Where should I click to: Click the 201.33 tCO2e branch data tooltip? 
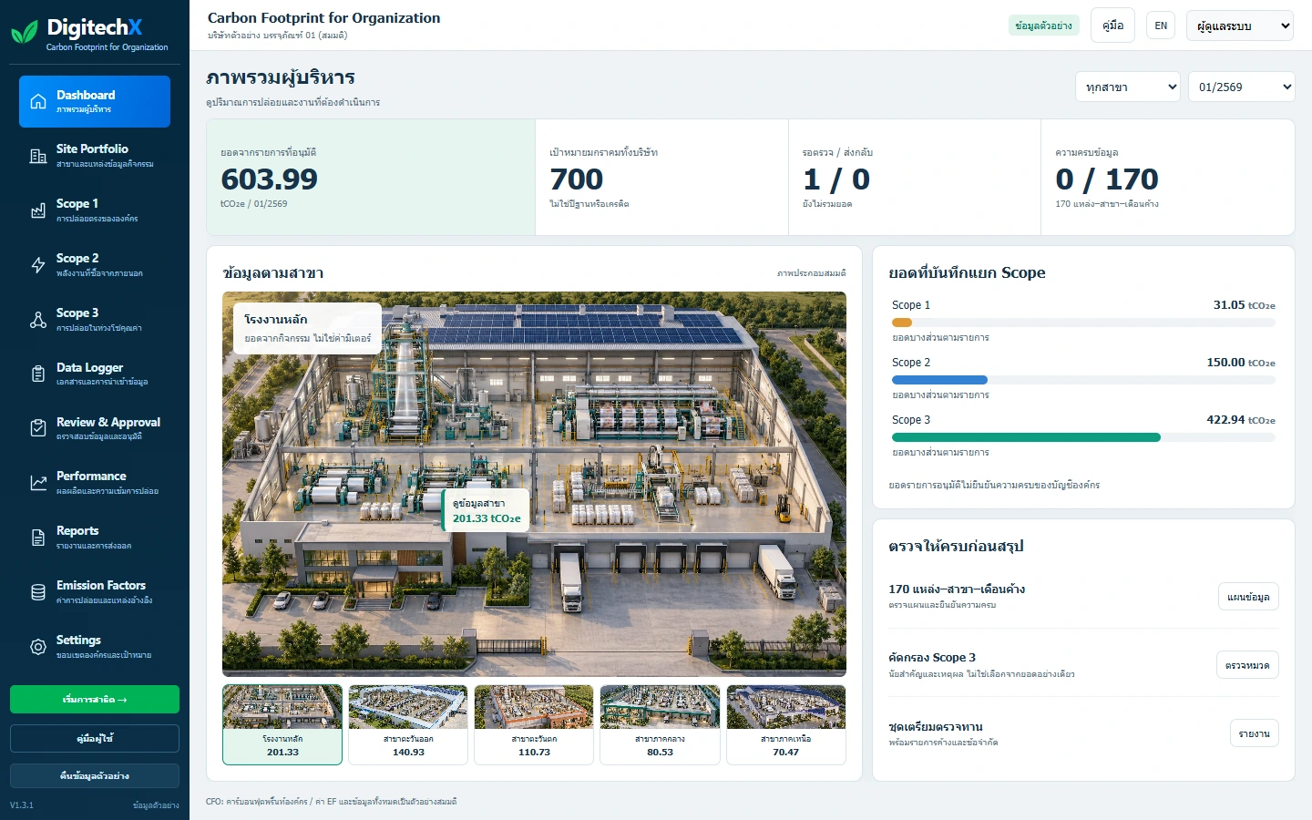(487, 511)
